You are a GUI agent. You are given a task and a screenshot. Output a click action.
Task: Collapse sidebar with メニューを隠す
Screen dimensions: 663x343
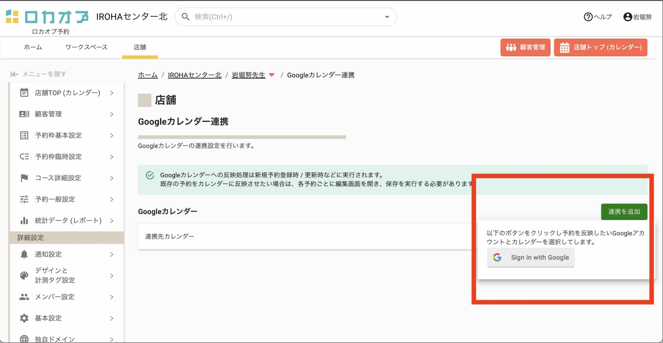(38, 74)
